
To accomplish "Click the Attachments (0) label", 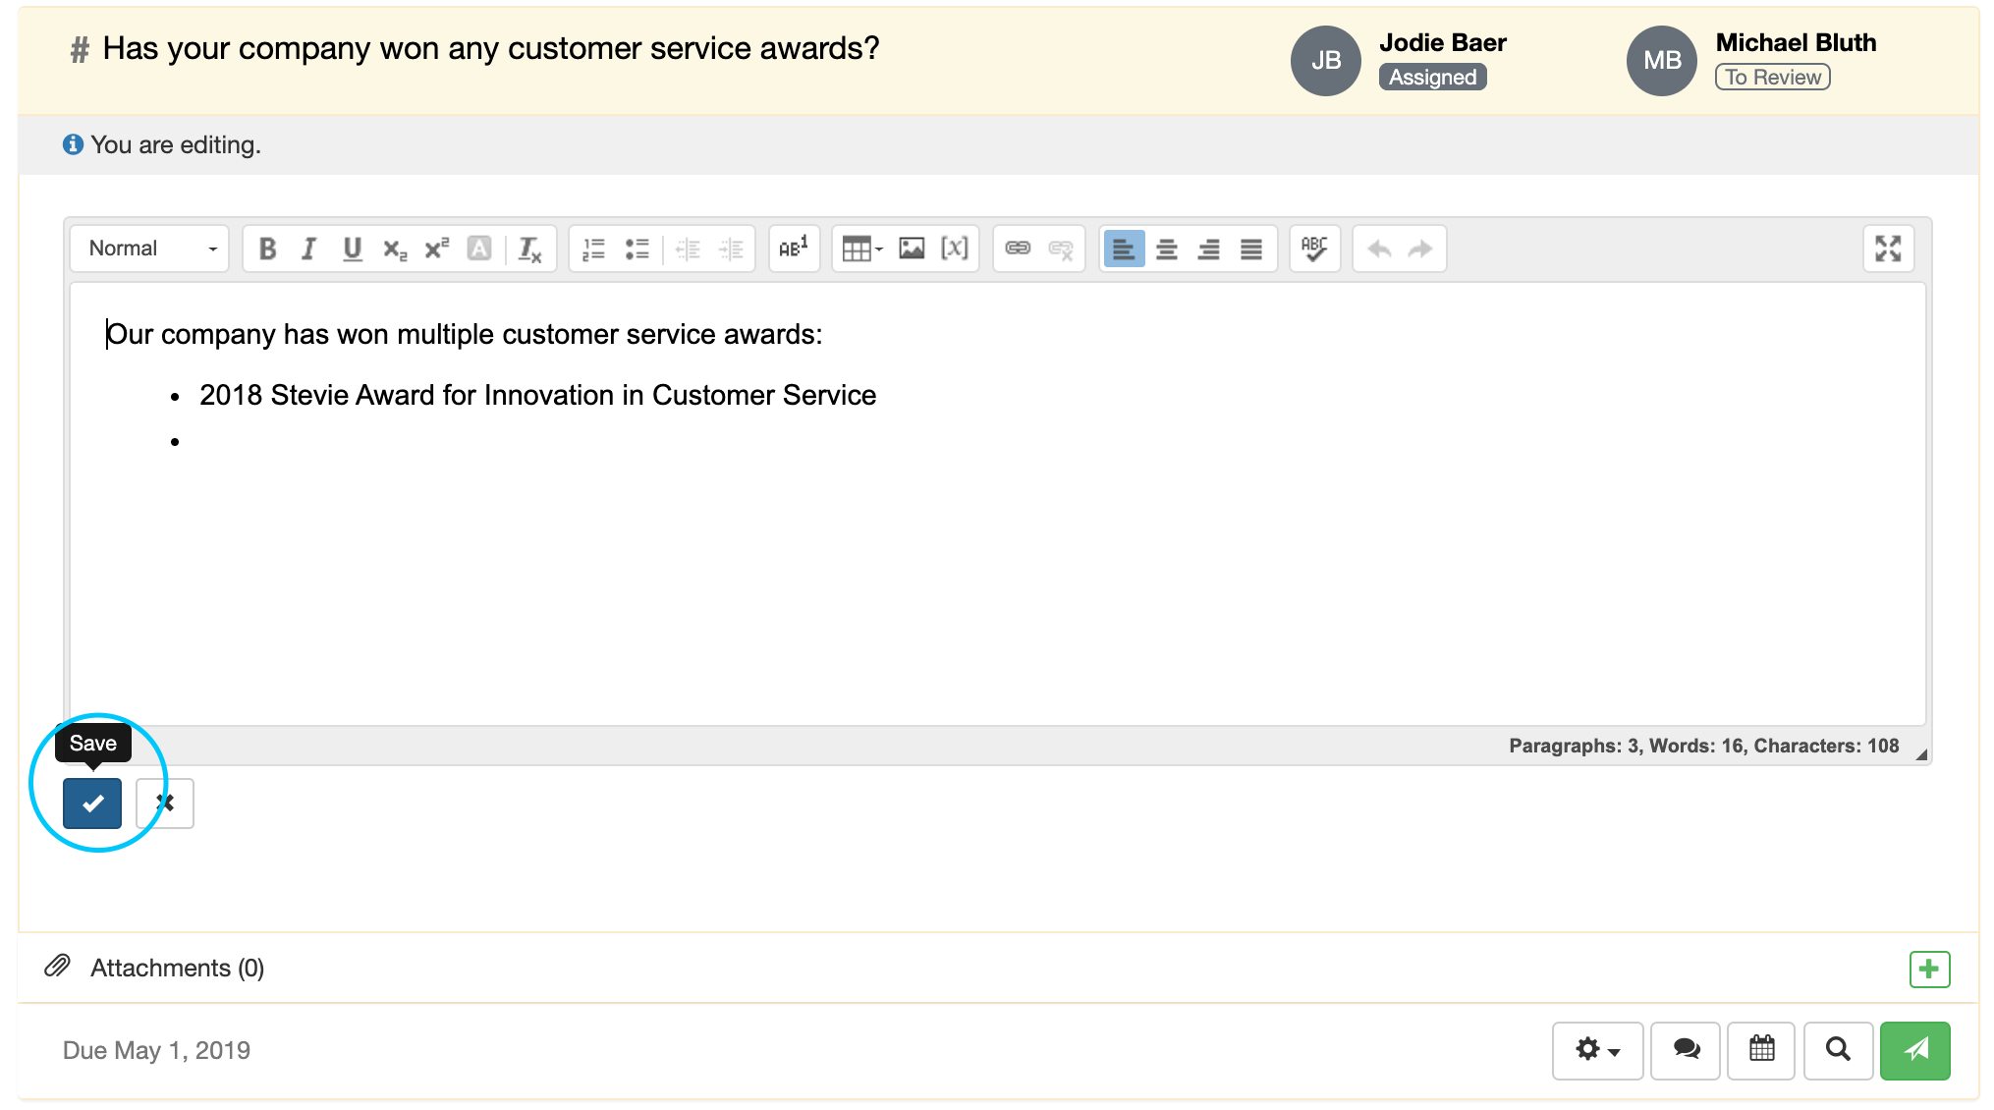I will click(x=178, y=969).
